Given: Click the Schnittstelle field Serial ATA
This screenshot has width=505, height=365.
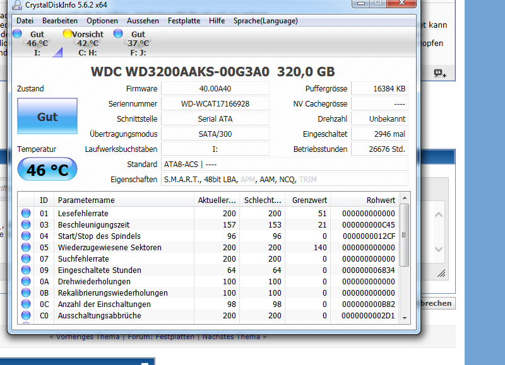Looking at the screenshot, I should tap(215, 119).
